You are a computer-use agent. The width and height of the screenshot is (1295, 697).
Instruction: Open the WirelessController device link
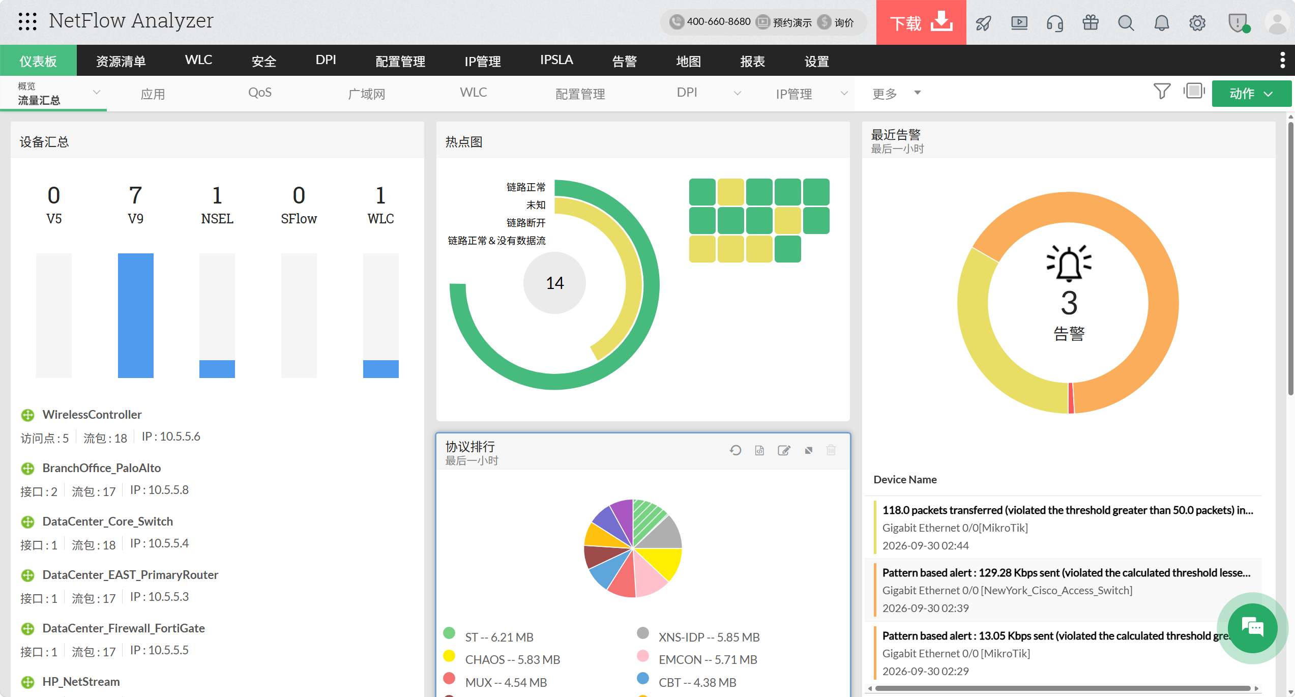[x=92, y=414]
